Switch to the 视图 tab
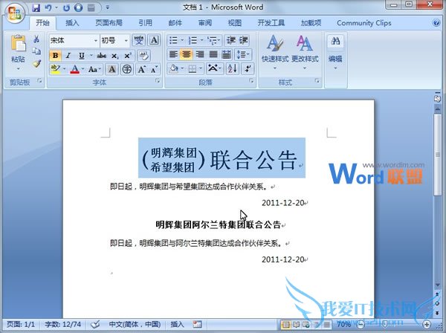The image size is (446, 333). coord(235,23)
